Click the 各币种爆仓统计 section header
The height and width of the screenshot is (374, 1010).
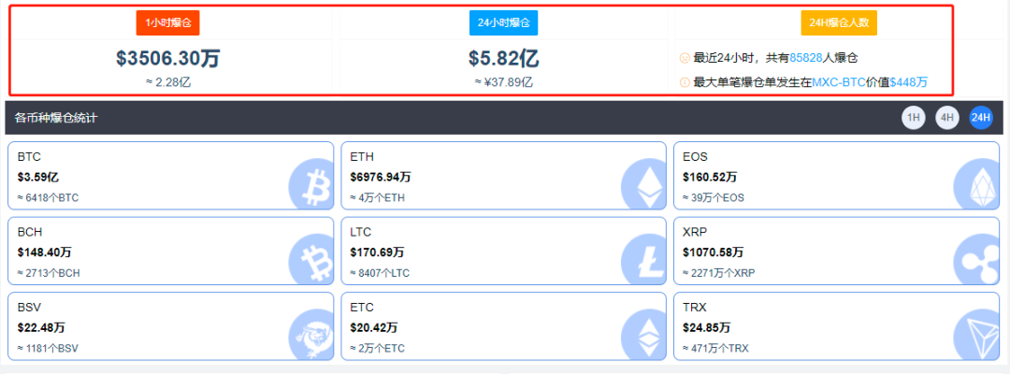[56, 118]
